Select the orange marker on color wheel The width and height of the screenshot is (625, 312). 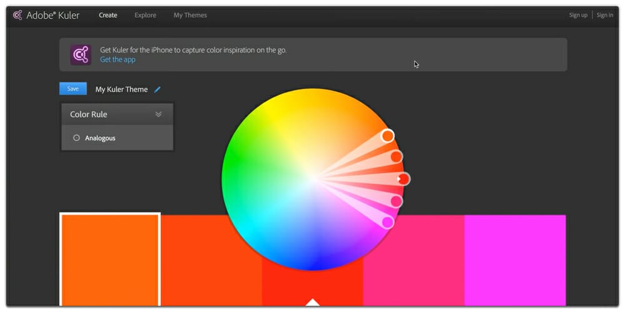pos(387,135)
